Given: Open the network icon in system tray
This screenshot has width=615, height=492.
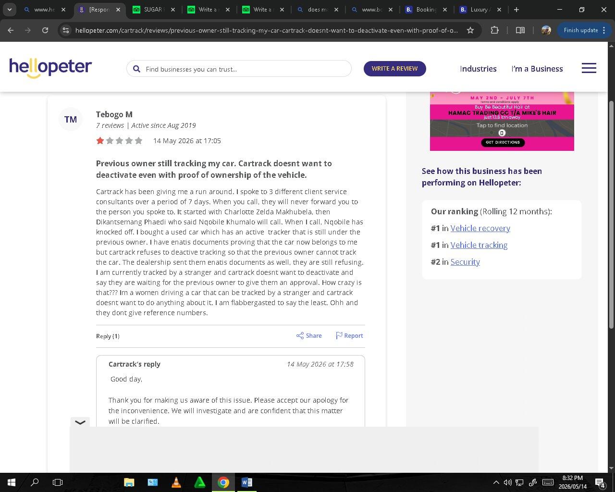Looking at the screenshot, I should [519, 482].
